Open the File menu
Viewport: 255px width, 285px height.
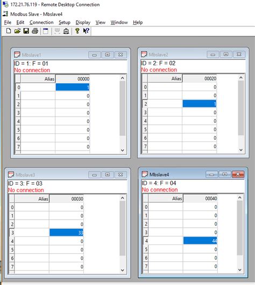pos(8,22)
